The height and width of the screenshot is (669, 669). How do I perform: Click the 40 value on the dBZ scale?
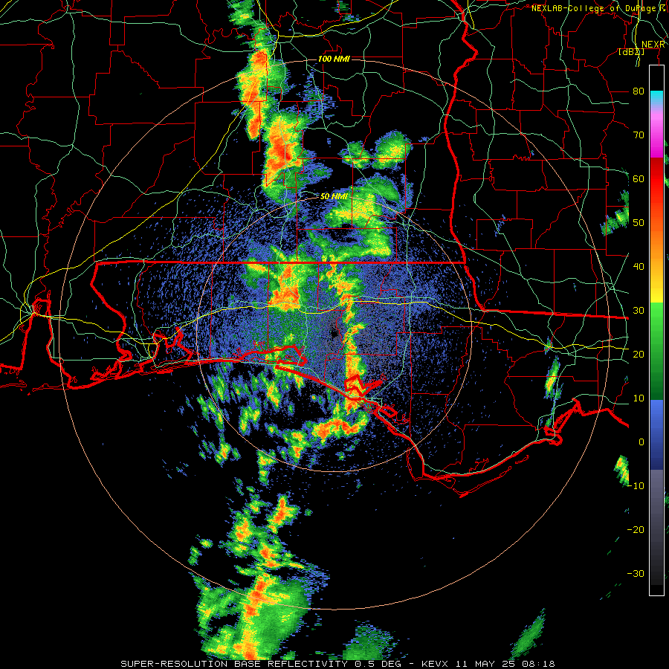coord(639,267)
